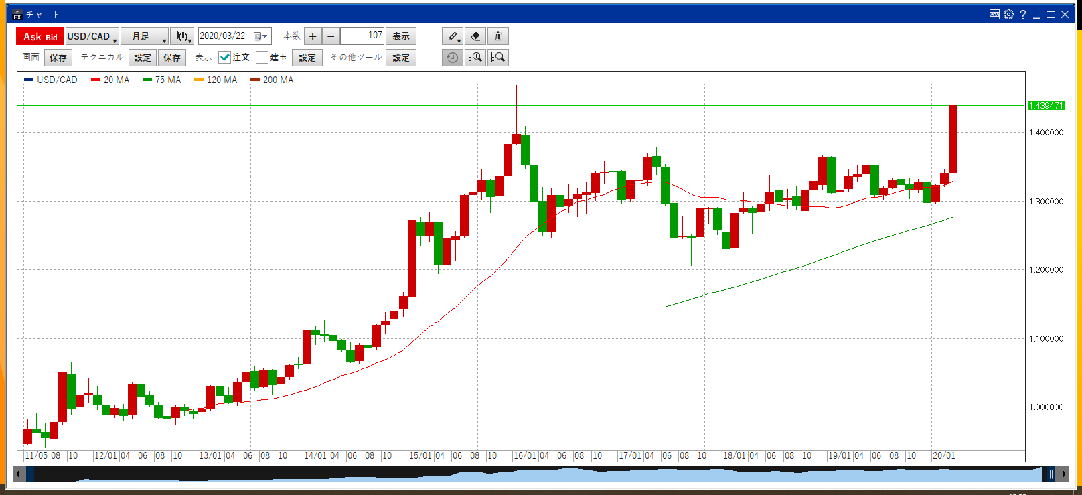Click the 20/01 time axis label
The image size is (1082, 495).
tap(944, 455)
